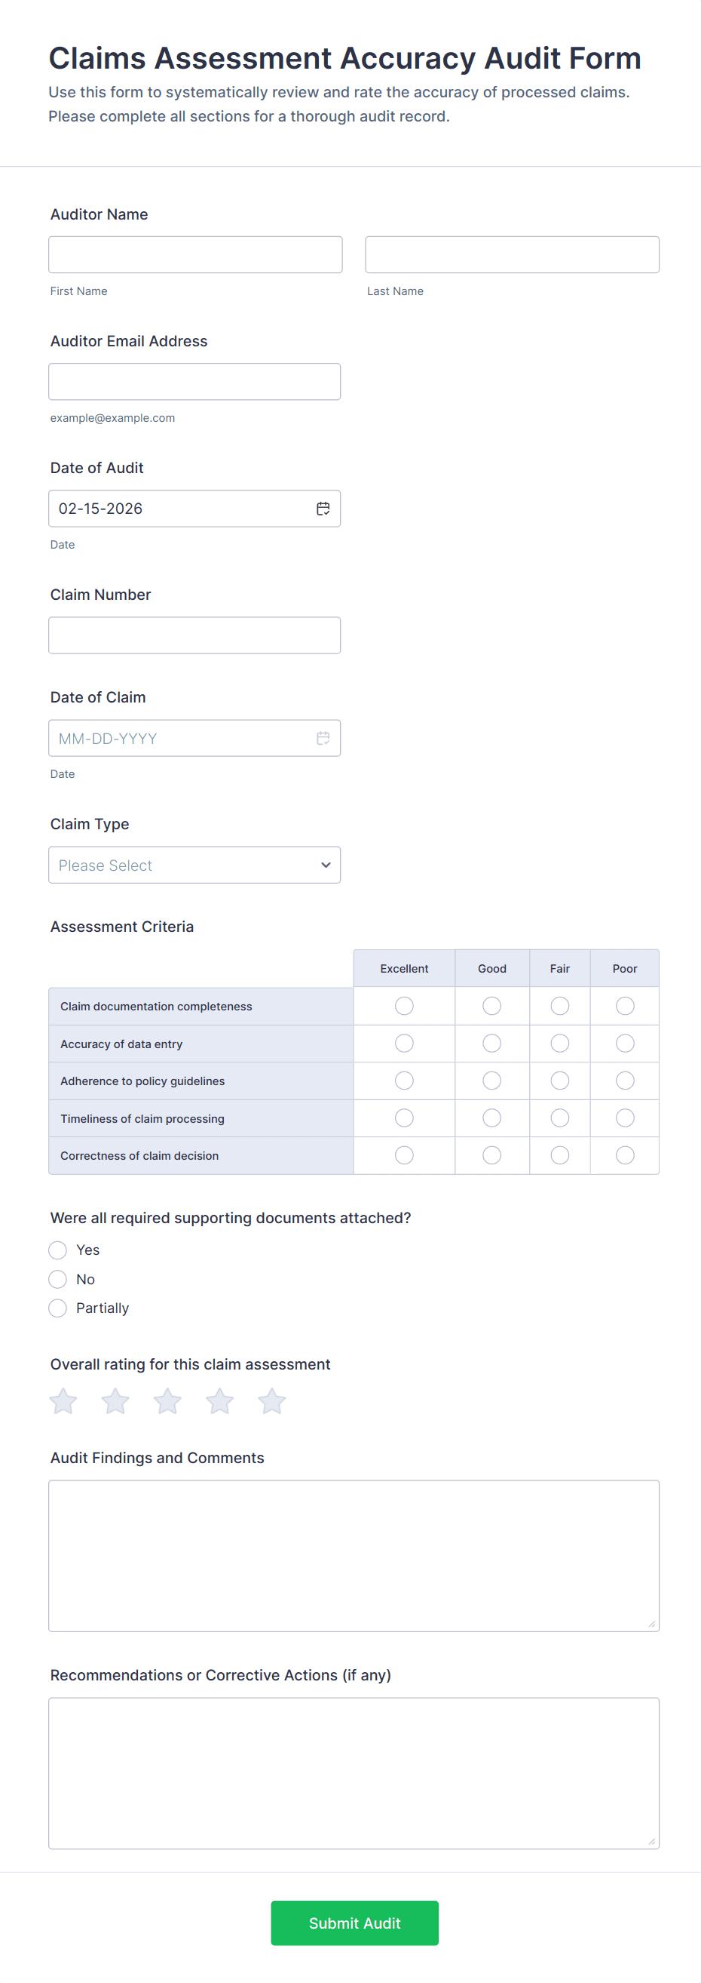The image size is (701, 1983).
Task: Mark Accuracy of data entry as Excellent
Action: tap(404, 1043)
